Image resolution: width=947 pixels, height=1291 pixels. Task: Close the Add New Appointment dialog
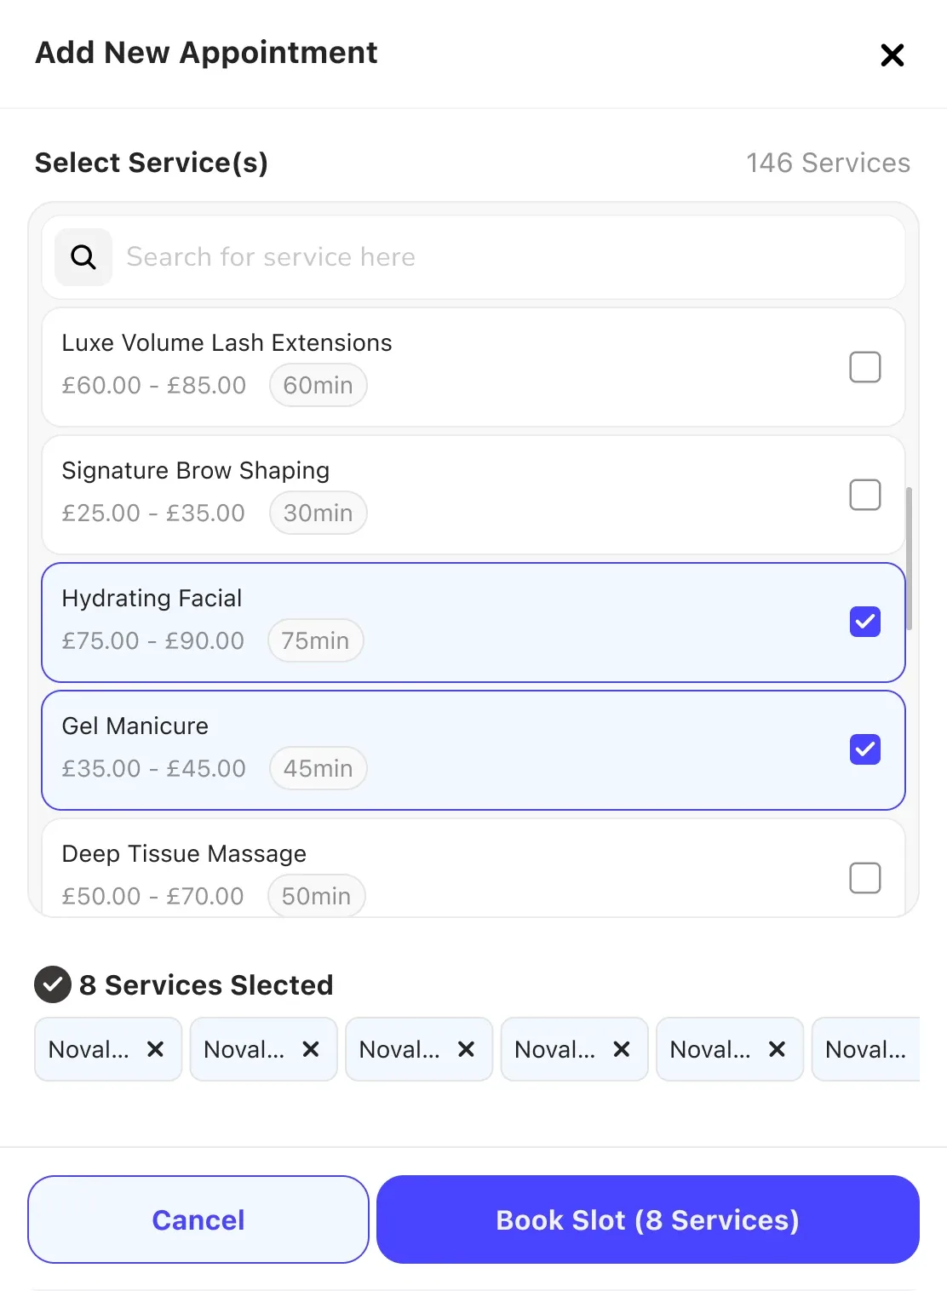tap(892, 55)
